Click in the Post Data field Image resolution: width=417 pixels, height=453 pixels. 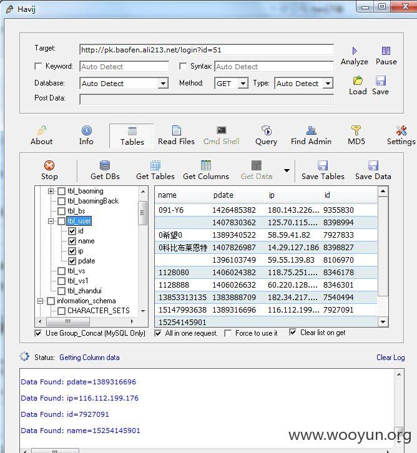click(207, 99)
